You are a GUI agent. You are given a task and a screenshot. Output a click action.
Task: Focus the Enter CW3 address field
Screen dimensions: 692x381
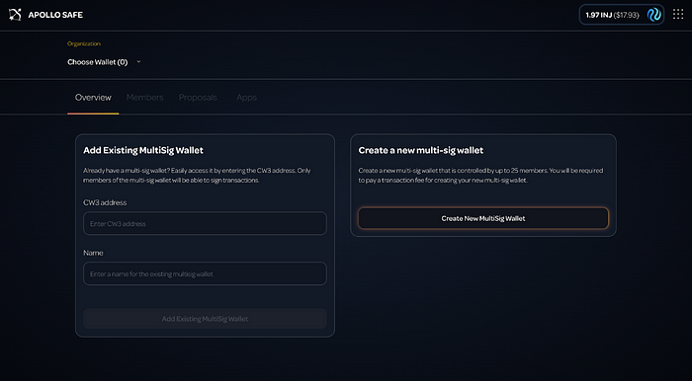coord(205,223)
